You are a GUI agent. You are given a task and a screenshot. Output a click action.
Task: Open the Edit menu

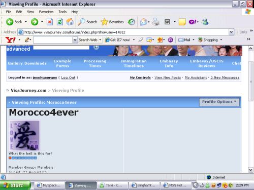click(19, 12)
